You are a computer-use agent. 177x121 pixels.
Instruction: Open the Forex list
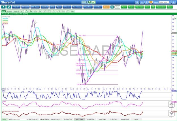click(x=59, y=7)
